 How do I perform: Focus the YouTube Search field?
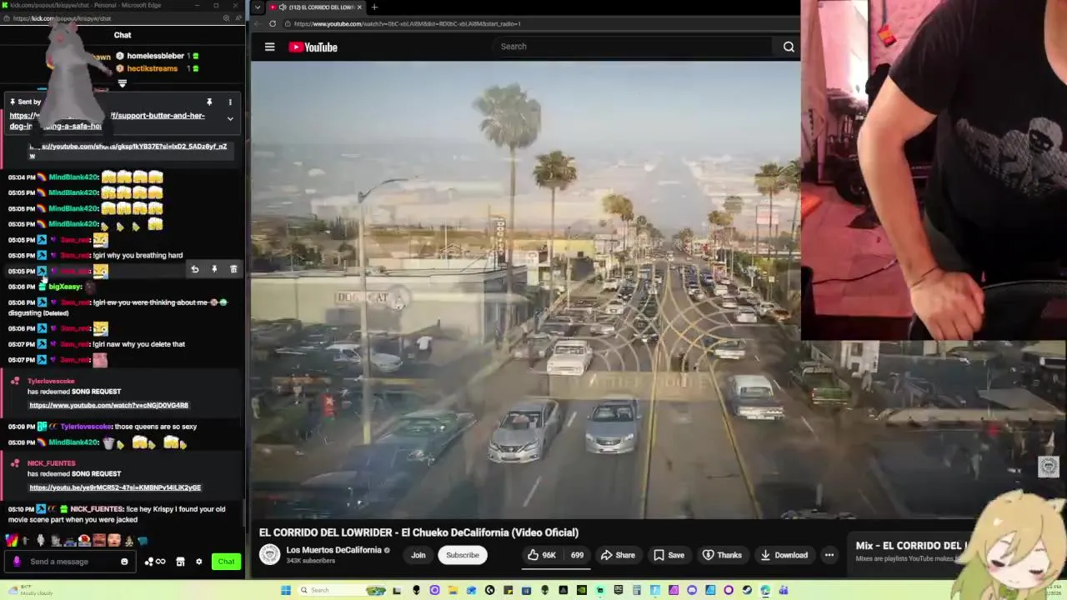[634, 47]
